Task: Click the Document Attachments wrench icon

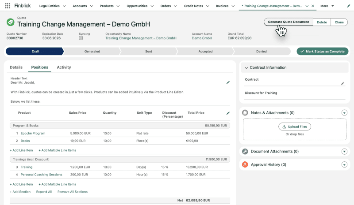Action: click(245, 151)
